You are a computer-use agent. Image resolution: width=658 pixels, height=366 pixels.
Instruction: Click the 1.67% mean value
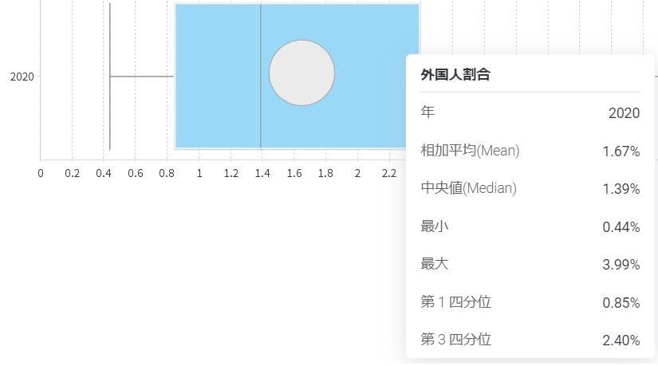[621, 152]
